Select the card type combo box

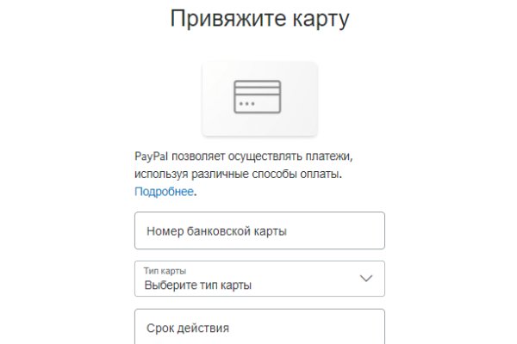(x=259, y=279)
